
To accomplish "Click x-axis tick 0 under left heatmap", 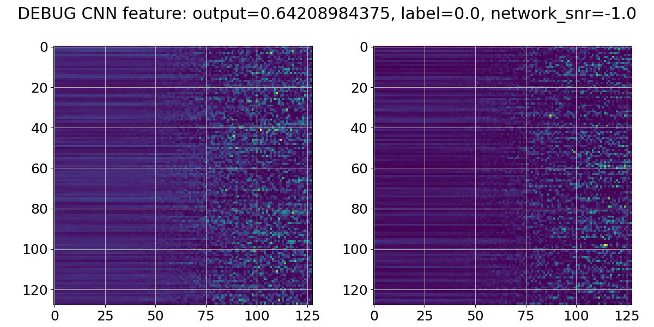I will (55, 316).
